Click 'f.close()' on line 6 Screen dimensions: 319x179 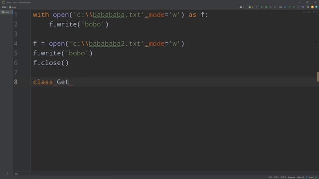click(x=51, y=63)
